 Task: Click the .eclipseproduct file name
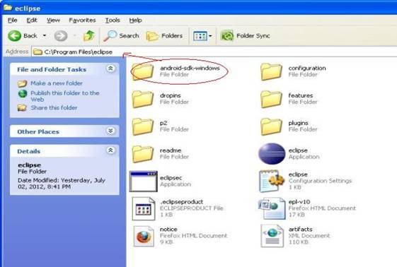(181, 201)
